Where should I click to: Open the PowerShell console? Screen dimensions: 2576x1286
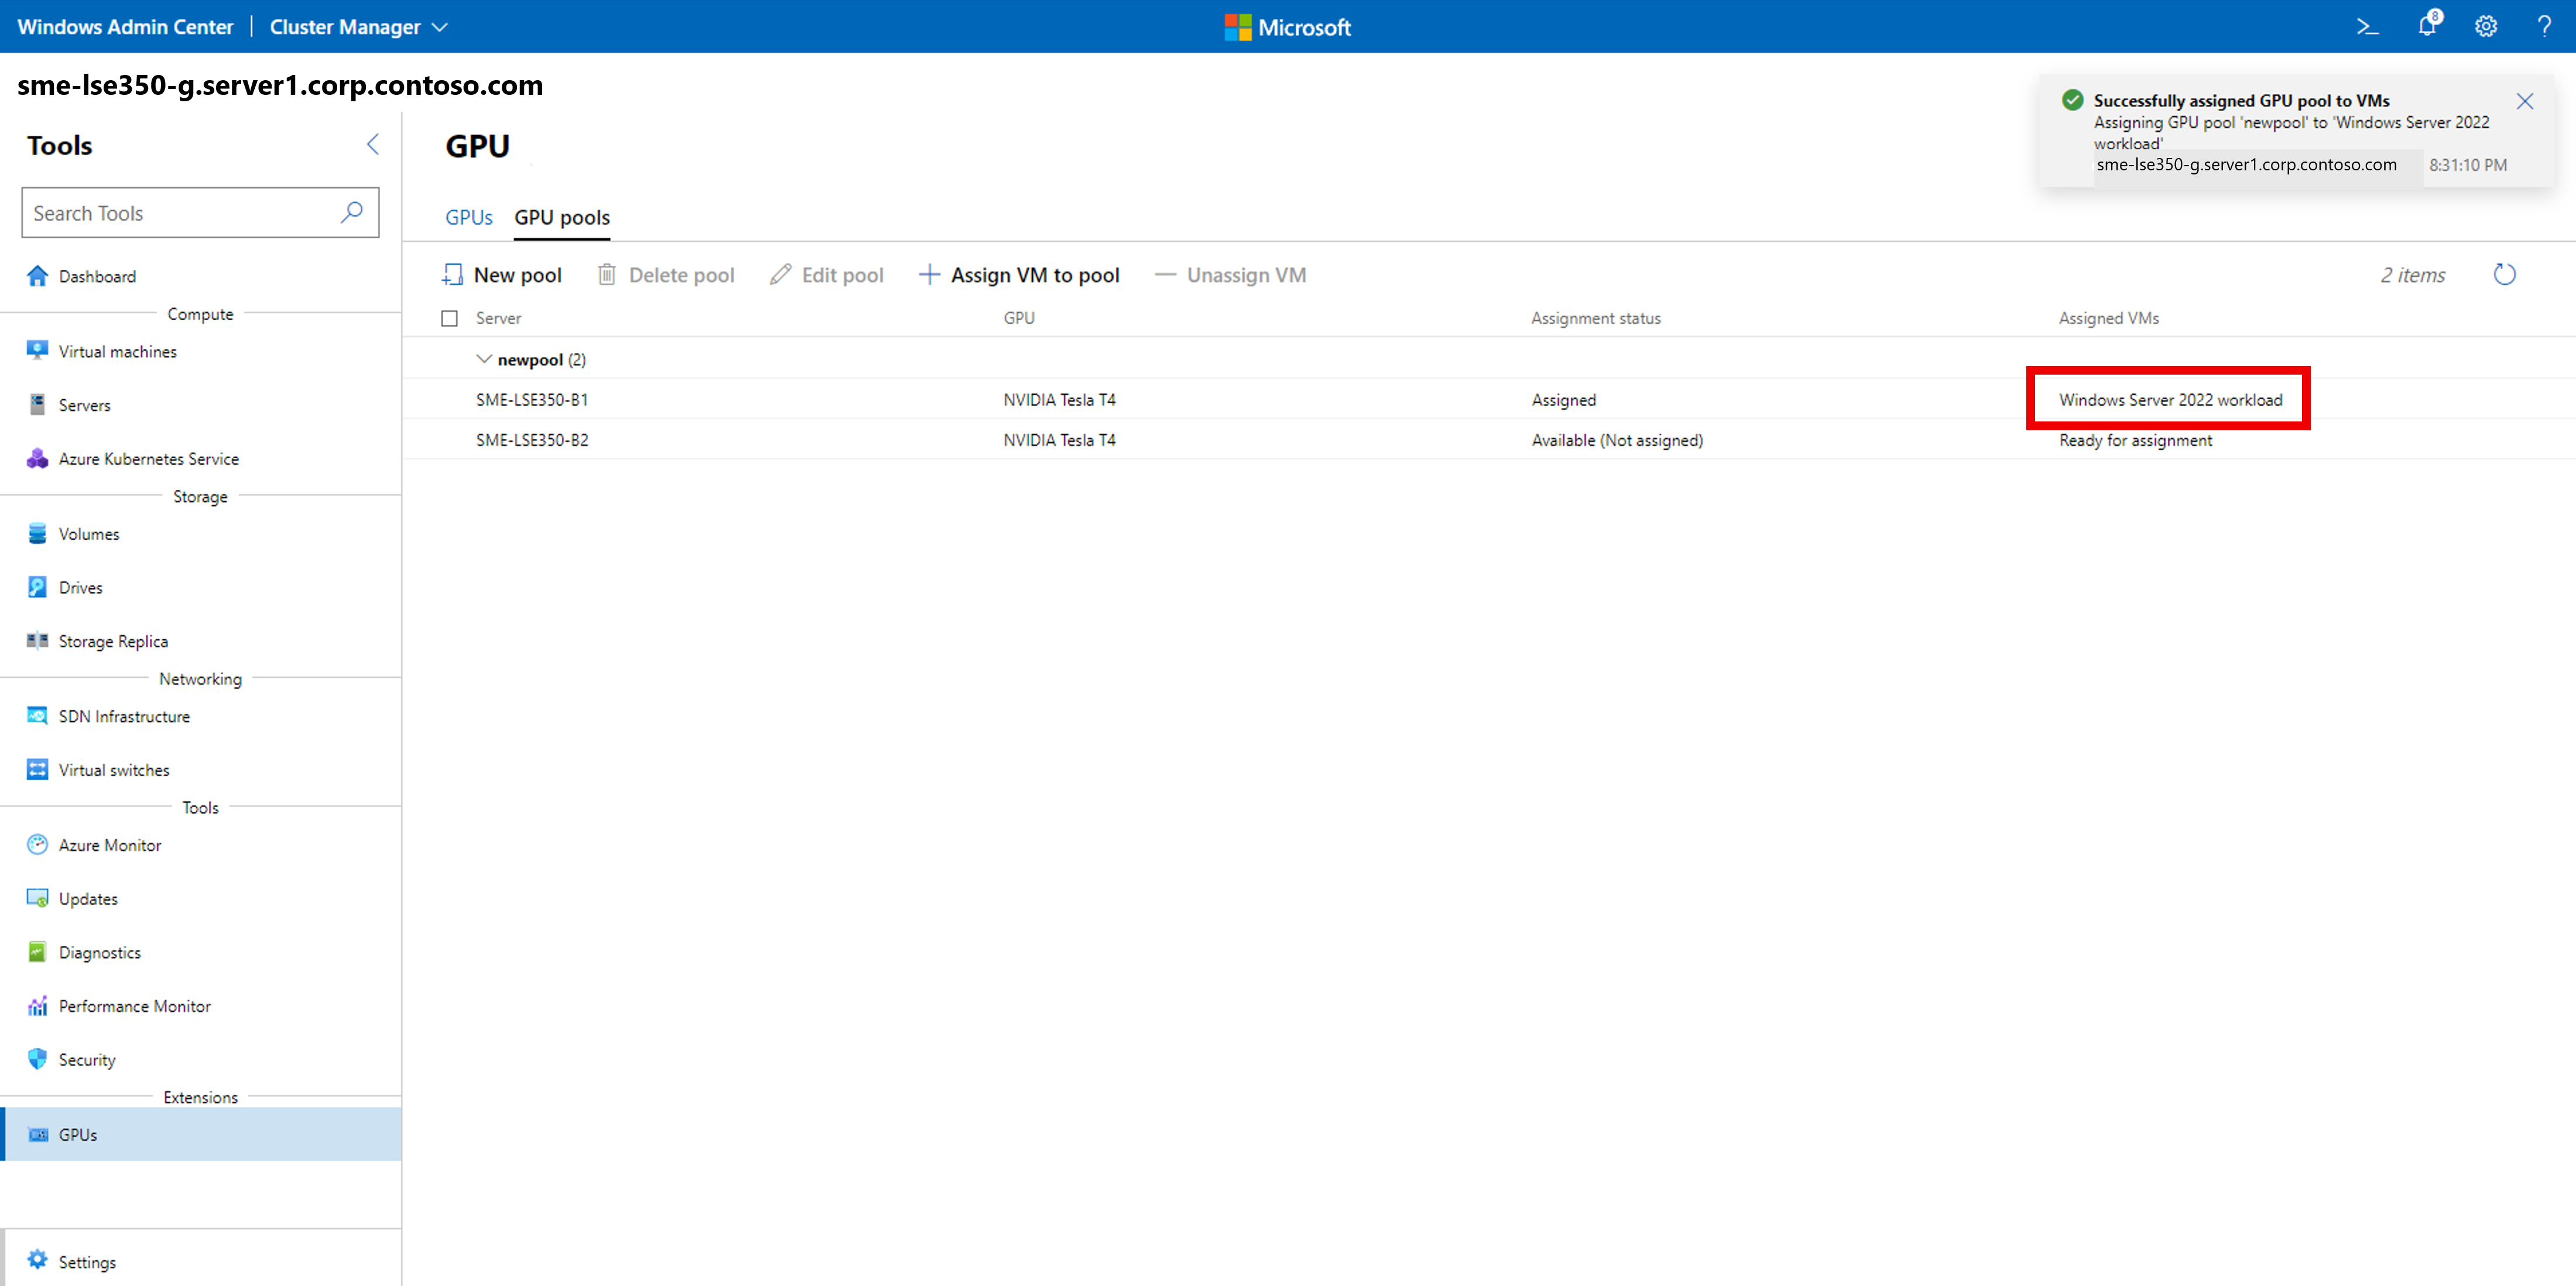click(2367, 26)
